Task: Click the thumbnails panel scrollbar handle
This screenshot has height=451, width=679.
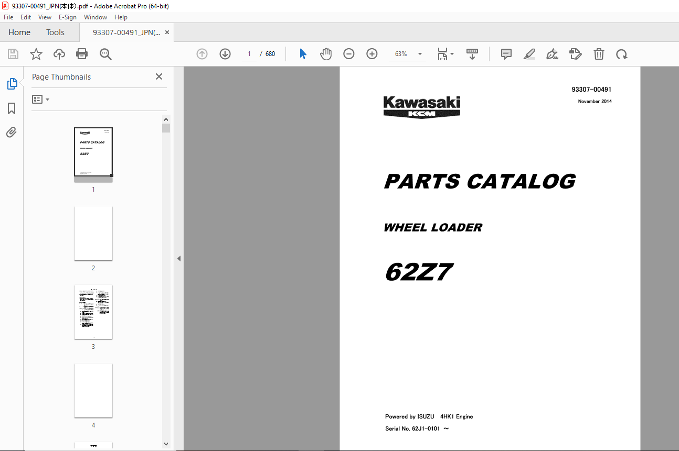Action: pyautogui.click(x=166, y=128)
